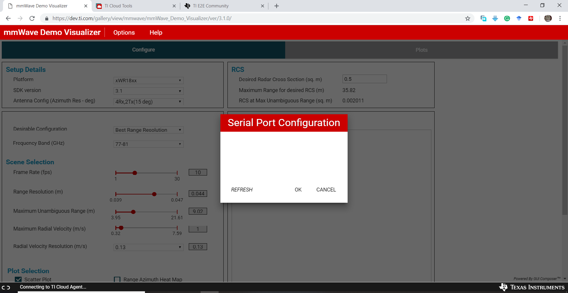568x293 pixels.
Task: Switch to TI E2E Community browser tab
Action: (x=224, y=6)
